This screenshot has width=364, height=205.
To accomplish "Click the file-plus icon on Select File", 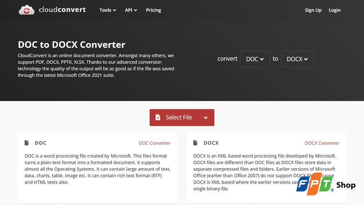I will [158, 118].
